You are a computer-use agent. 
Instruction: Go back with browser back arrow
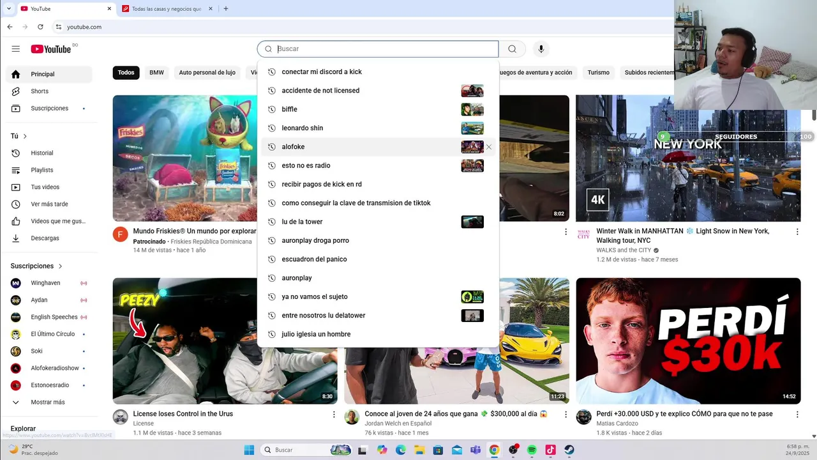click(x=10, y=27)
